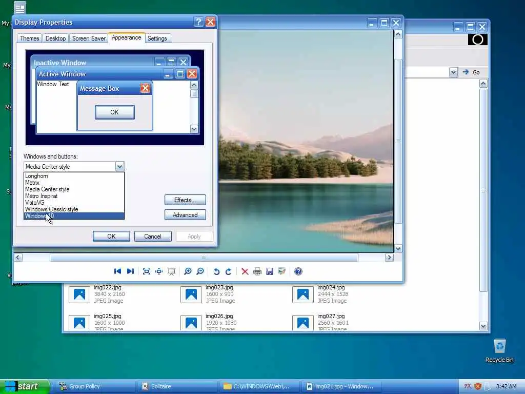Open image for editing from viewer toolbar
Viewport: 525px width, 394px height.
pyautogui.click(x=282, y=271)
